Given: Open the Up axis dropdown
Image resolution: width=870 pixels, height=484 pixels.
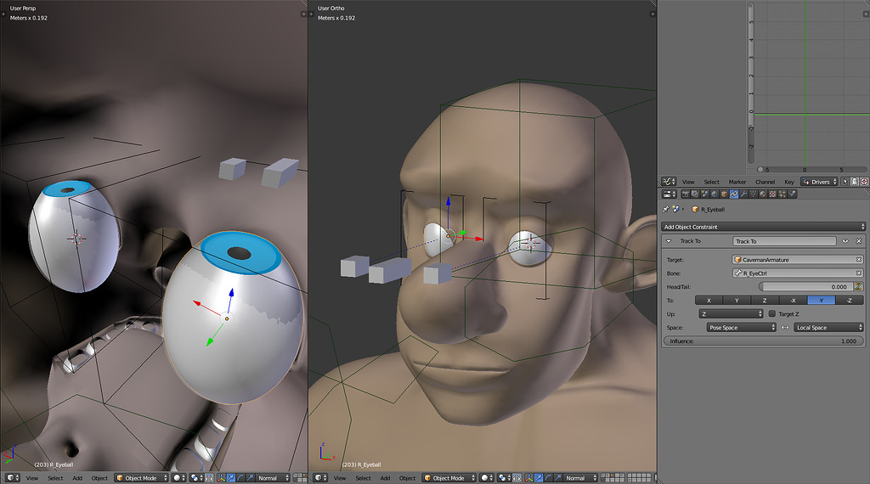Looking at the screenshot, I should [731, 314].
